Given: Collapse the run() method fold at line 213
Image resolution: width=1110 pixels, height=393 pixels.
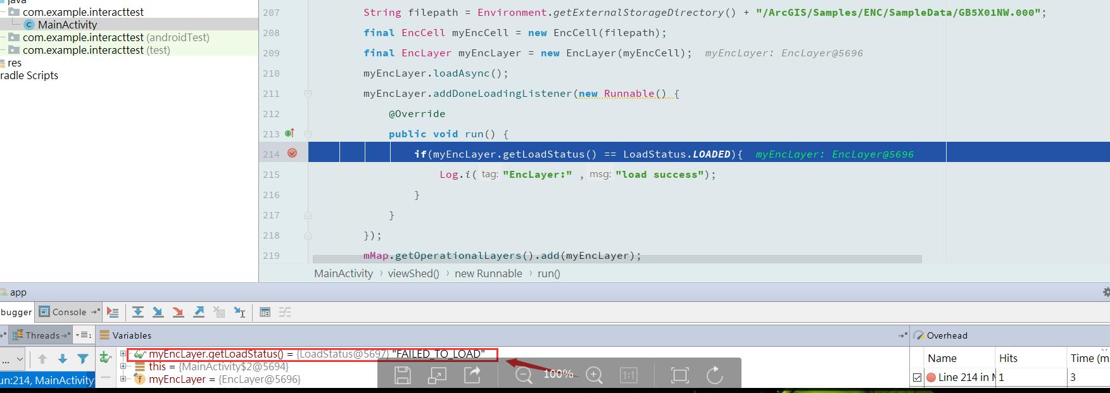Looking at the screenshot, I should 308,134.
